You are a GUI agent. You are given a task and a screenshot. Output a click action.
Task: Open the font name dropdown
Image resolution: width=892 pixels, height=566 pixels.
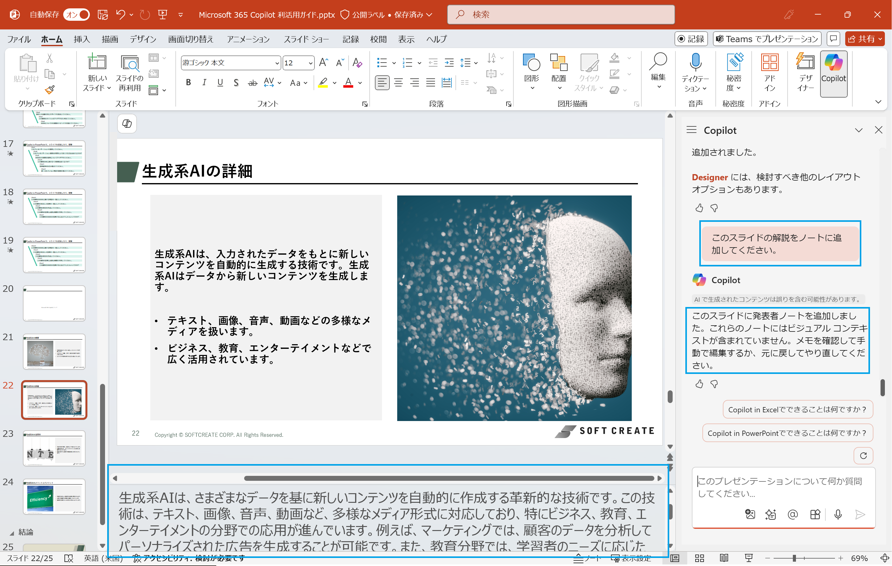[277, 63]
